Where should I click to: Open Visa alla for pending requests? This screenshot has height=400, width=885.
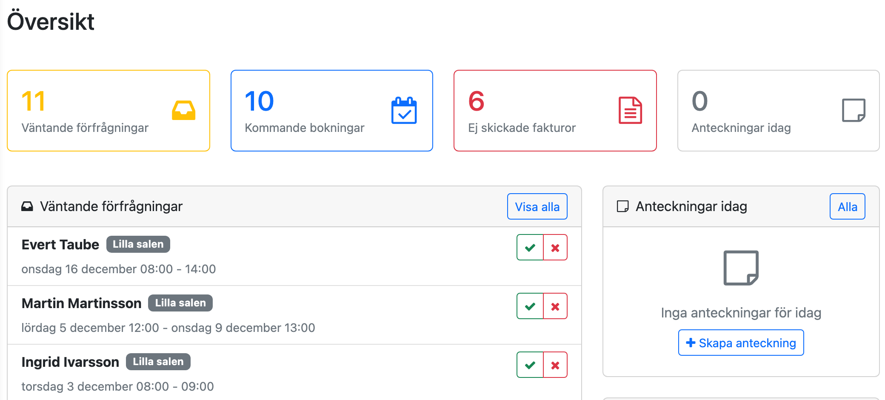[537, 206]
